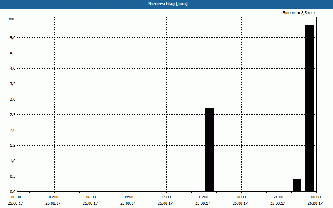
Task: Click the "21:00" time axis label
Action: pos(278,197)
